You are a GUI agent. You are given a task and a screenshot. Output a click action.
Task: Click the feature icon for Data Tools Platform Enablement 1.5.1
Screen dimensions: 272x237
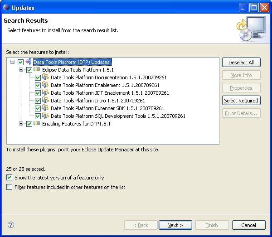tap(45, 85)
